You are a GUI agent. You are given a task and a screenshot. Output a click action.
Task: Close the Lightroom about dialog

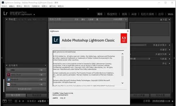128,31
